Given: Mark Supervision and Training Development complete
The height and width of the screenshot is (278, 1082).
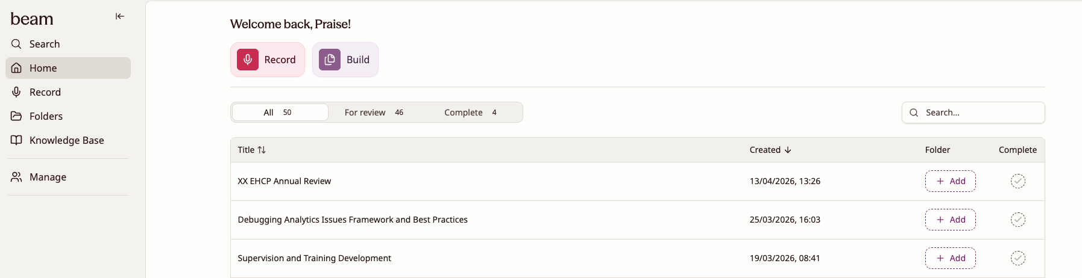Looking at the screenshot, I should tap(1018, 258).
